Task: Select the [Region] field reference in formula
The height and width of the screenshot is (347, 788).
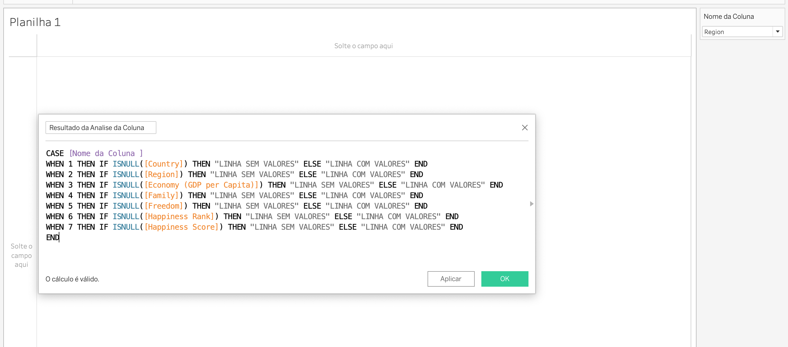Action: pyautogui.click(x=161, y=174)
